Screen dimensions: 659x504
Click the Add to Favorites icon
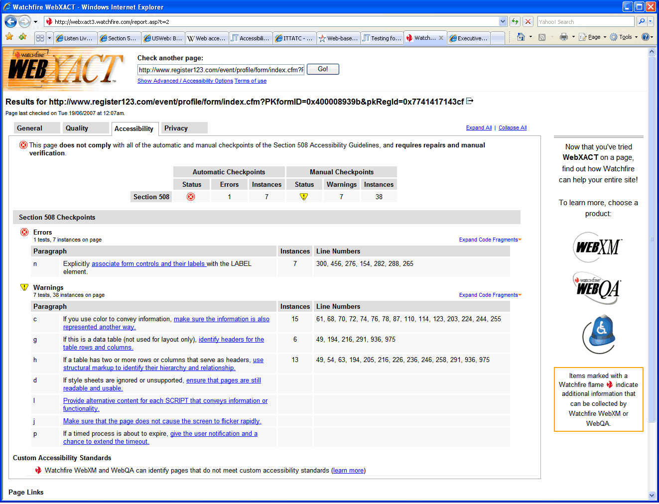pos(22,37)
